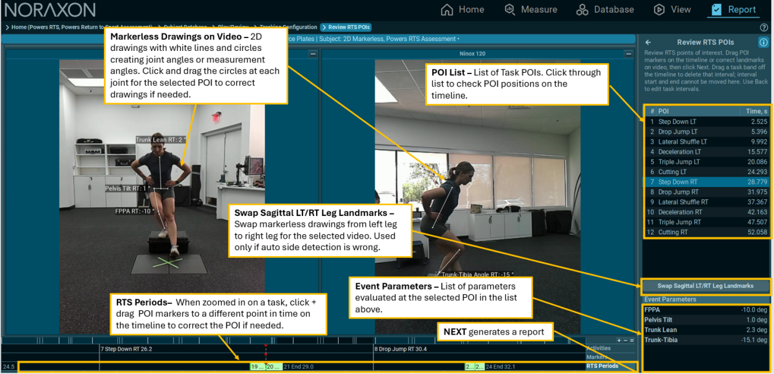
Task: Click the blue info icon beside Review RTS POIs
Action: tap(763, 43)
